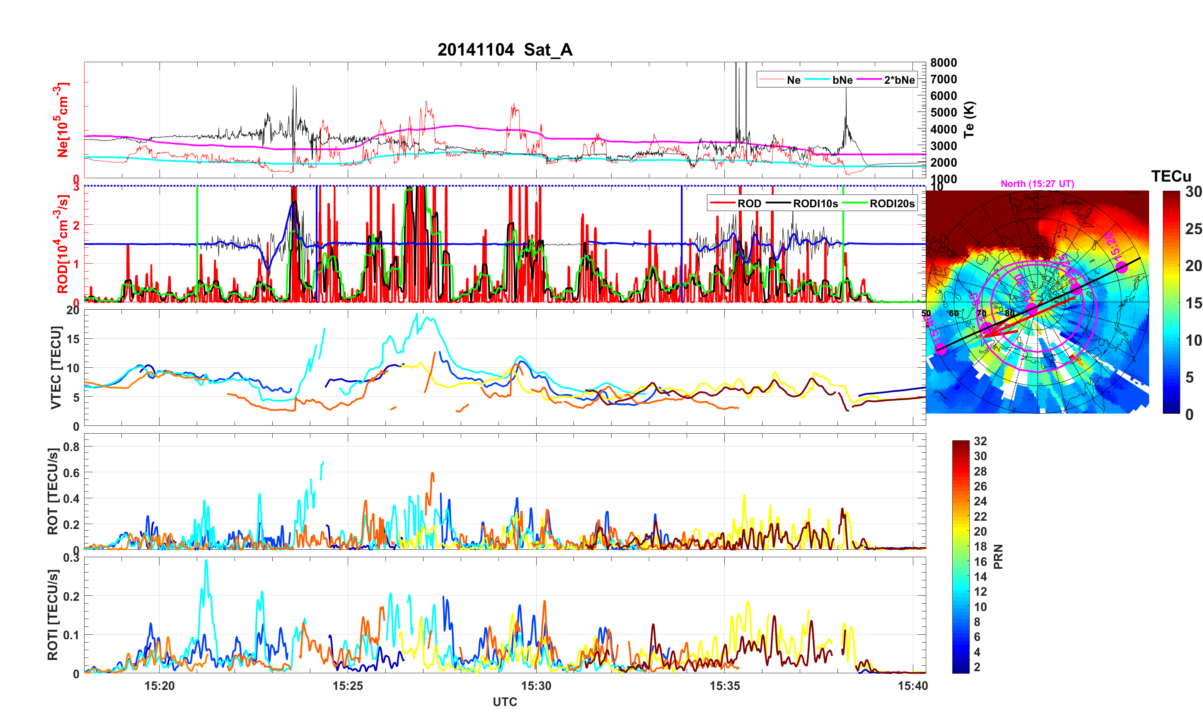This screenshot has width=1203, height=728.
Task: Click the 2*bNe legend entry
Action: coord(899,80)
